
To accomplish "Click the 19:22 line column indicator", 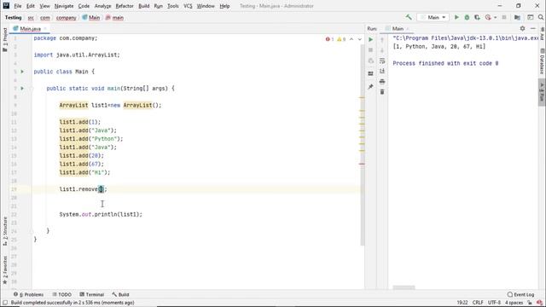I will 462,303.
